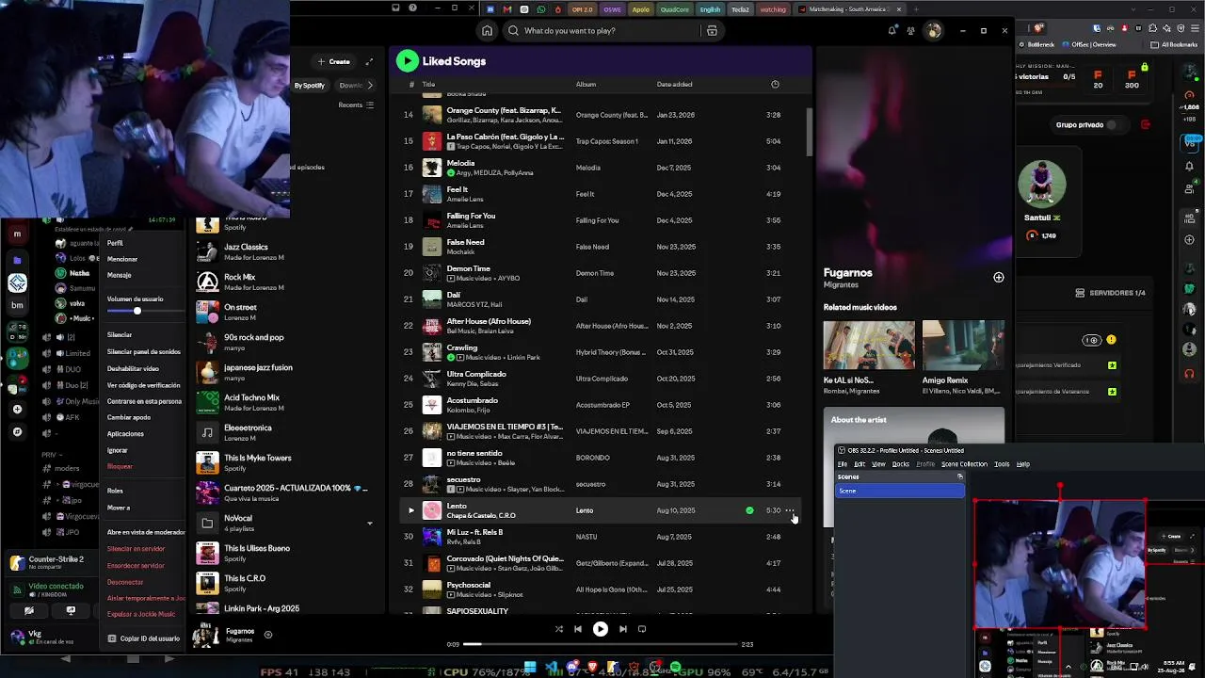1205x678 pixels.
Task: Play the Liked Songs playlist
Action: click(407, 61)
